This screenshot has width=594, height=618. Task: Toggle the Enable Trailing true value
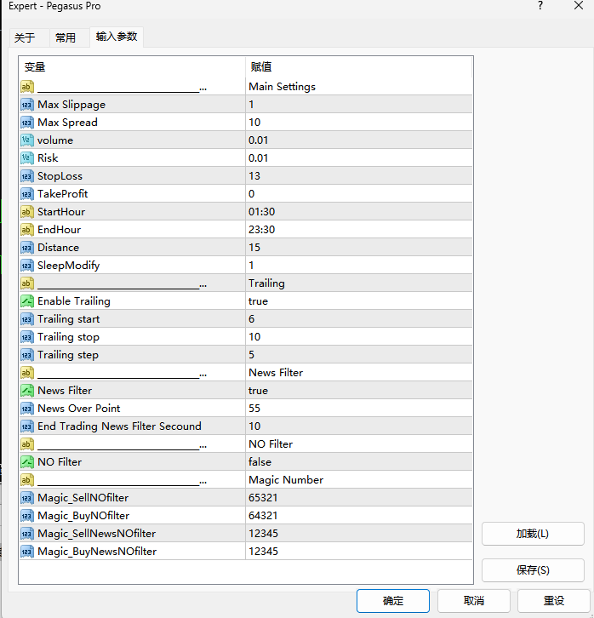pos(258,301)
